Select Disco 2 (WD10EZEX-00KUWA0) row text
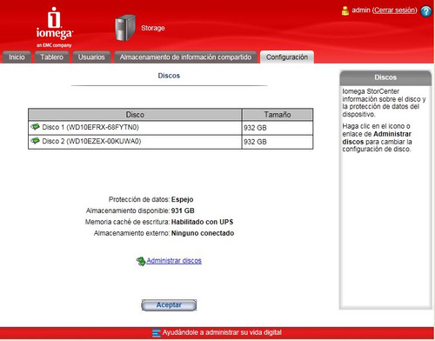Viewport: 435px width, 341px height. [x=91, y=141]
